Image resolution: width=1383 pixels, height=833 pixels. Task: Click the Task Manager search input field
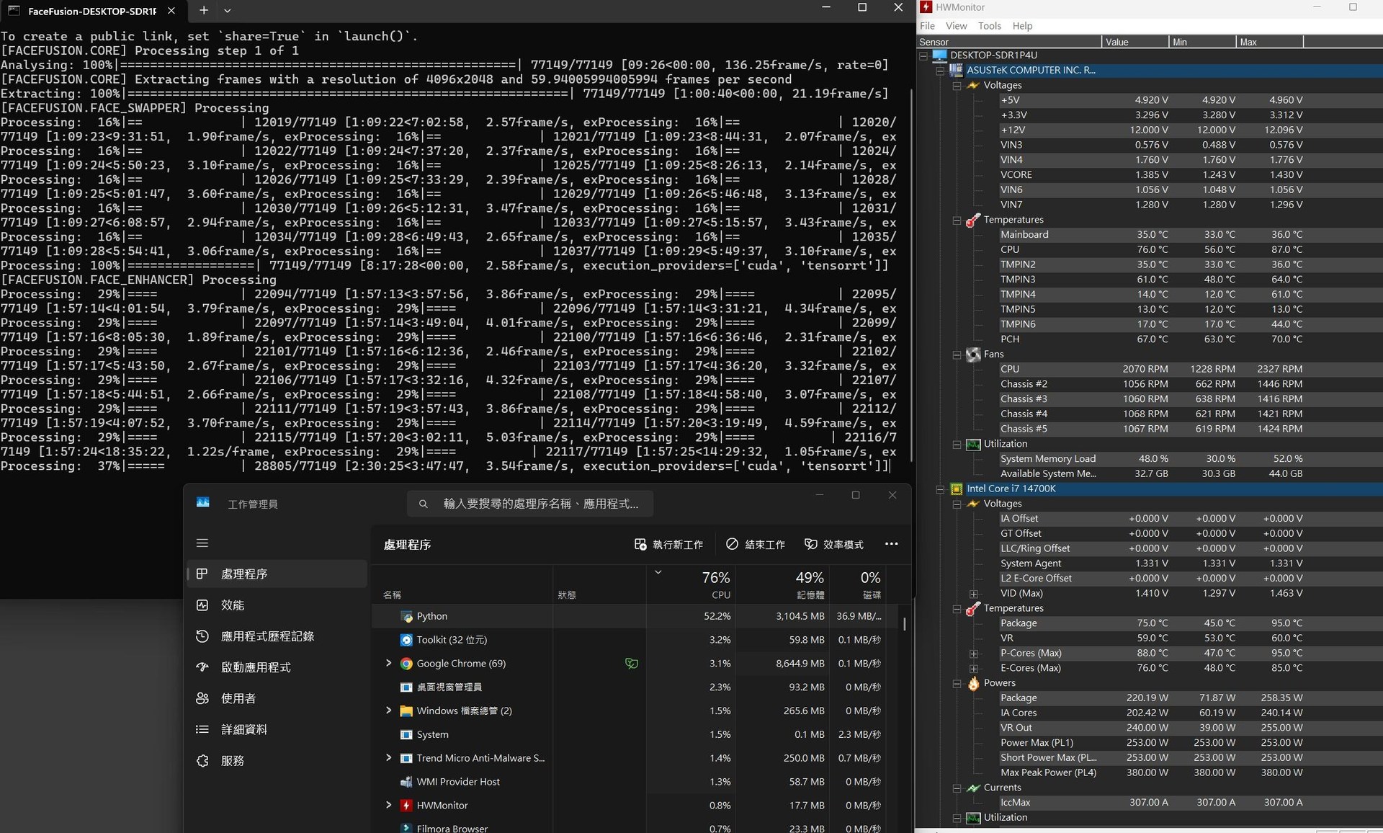pos(530,504)
